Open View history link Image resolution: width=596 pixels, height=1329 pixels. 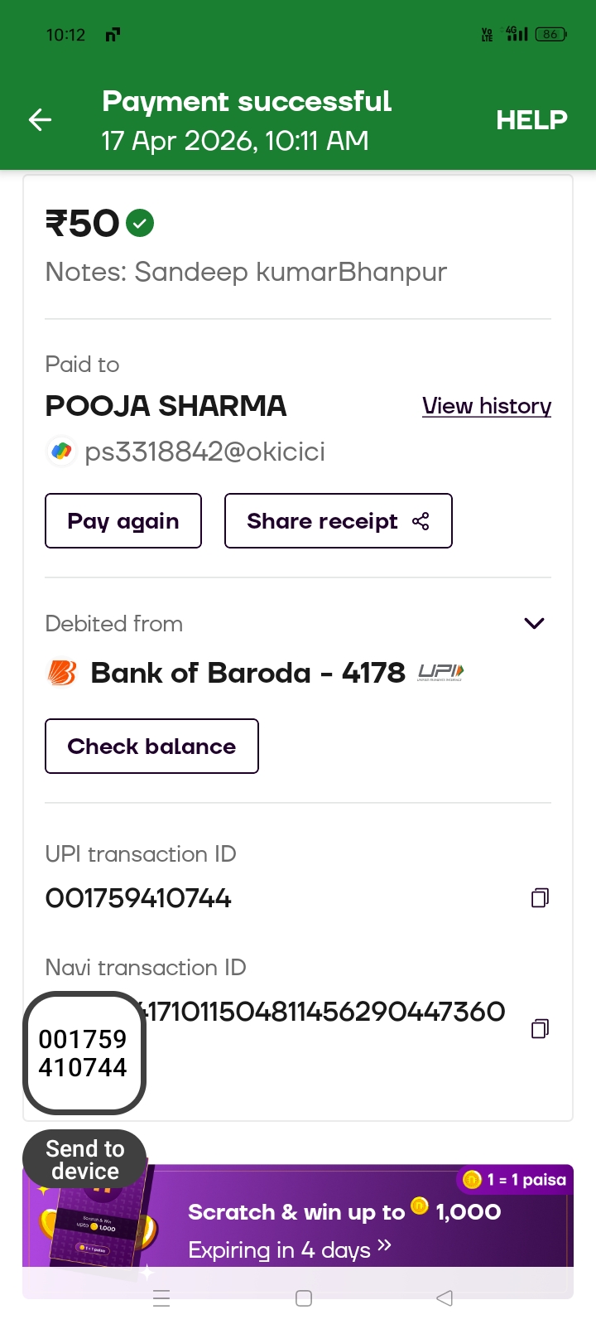(487, 406)
